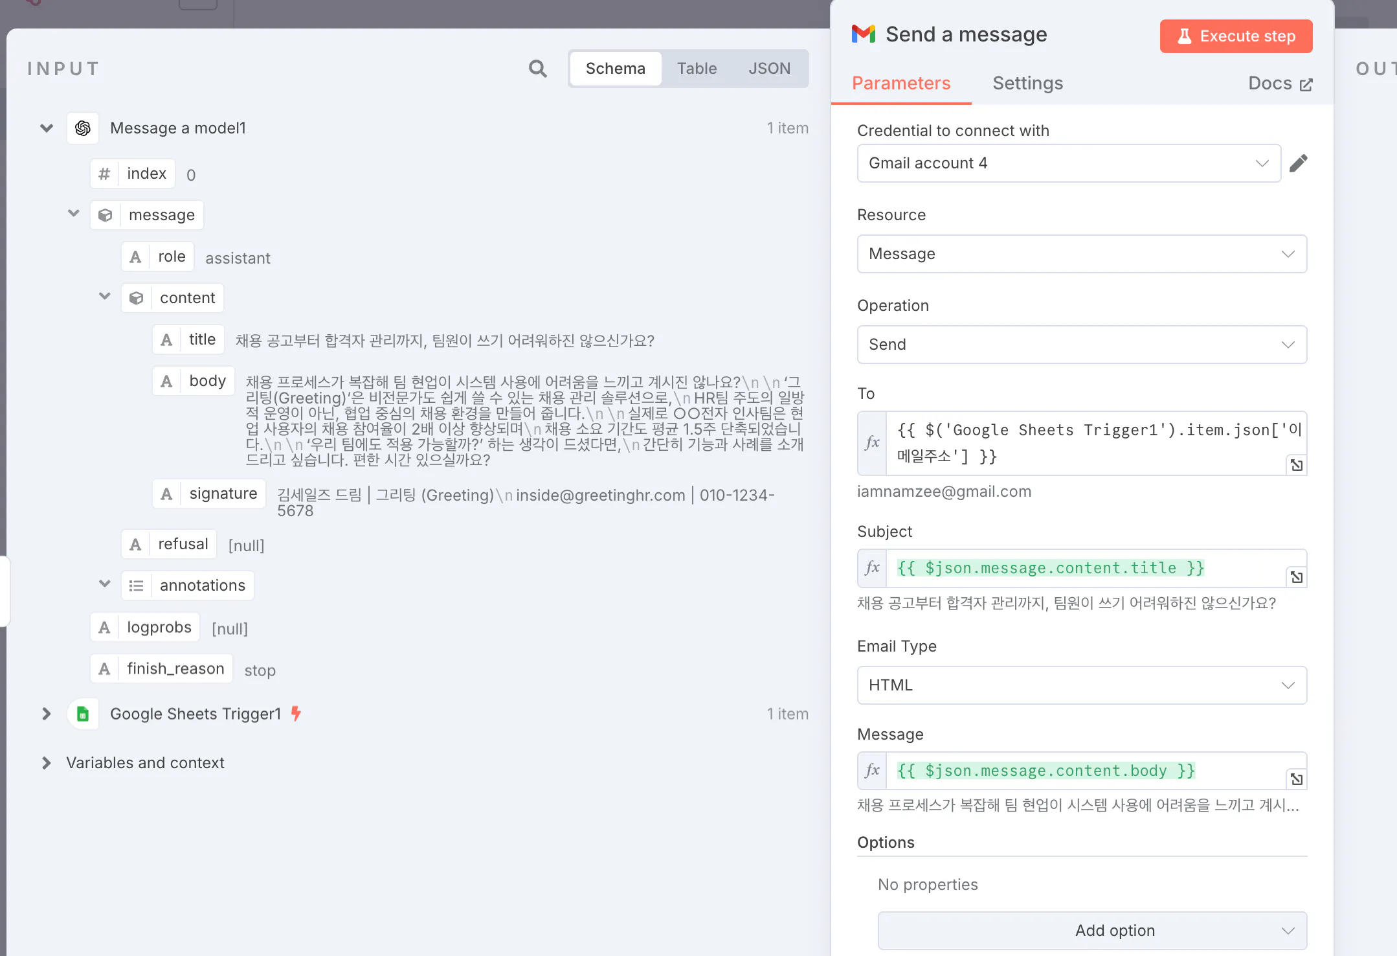Click the role field pill
The image size is (1397, 956).
(158, 256)
